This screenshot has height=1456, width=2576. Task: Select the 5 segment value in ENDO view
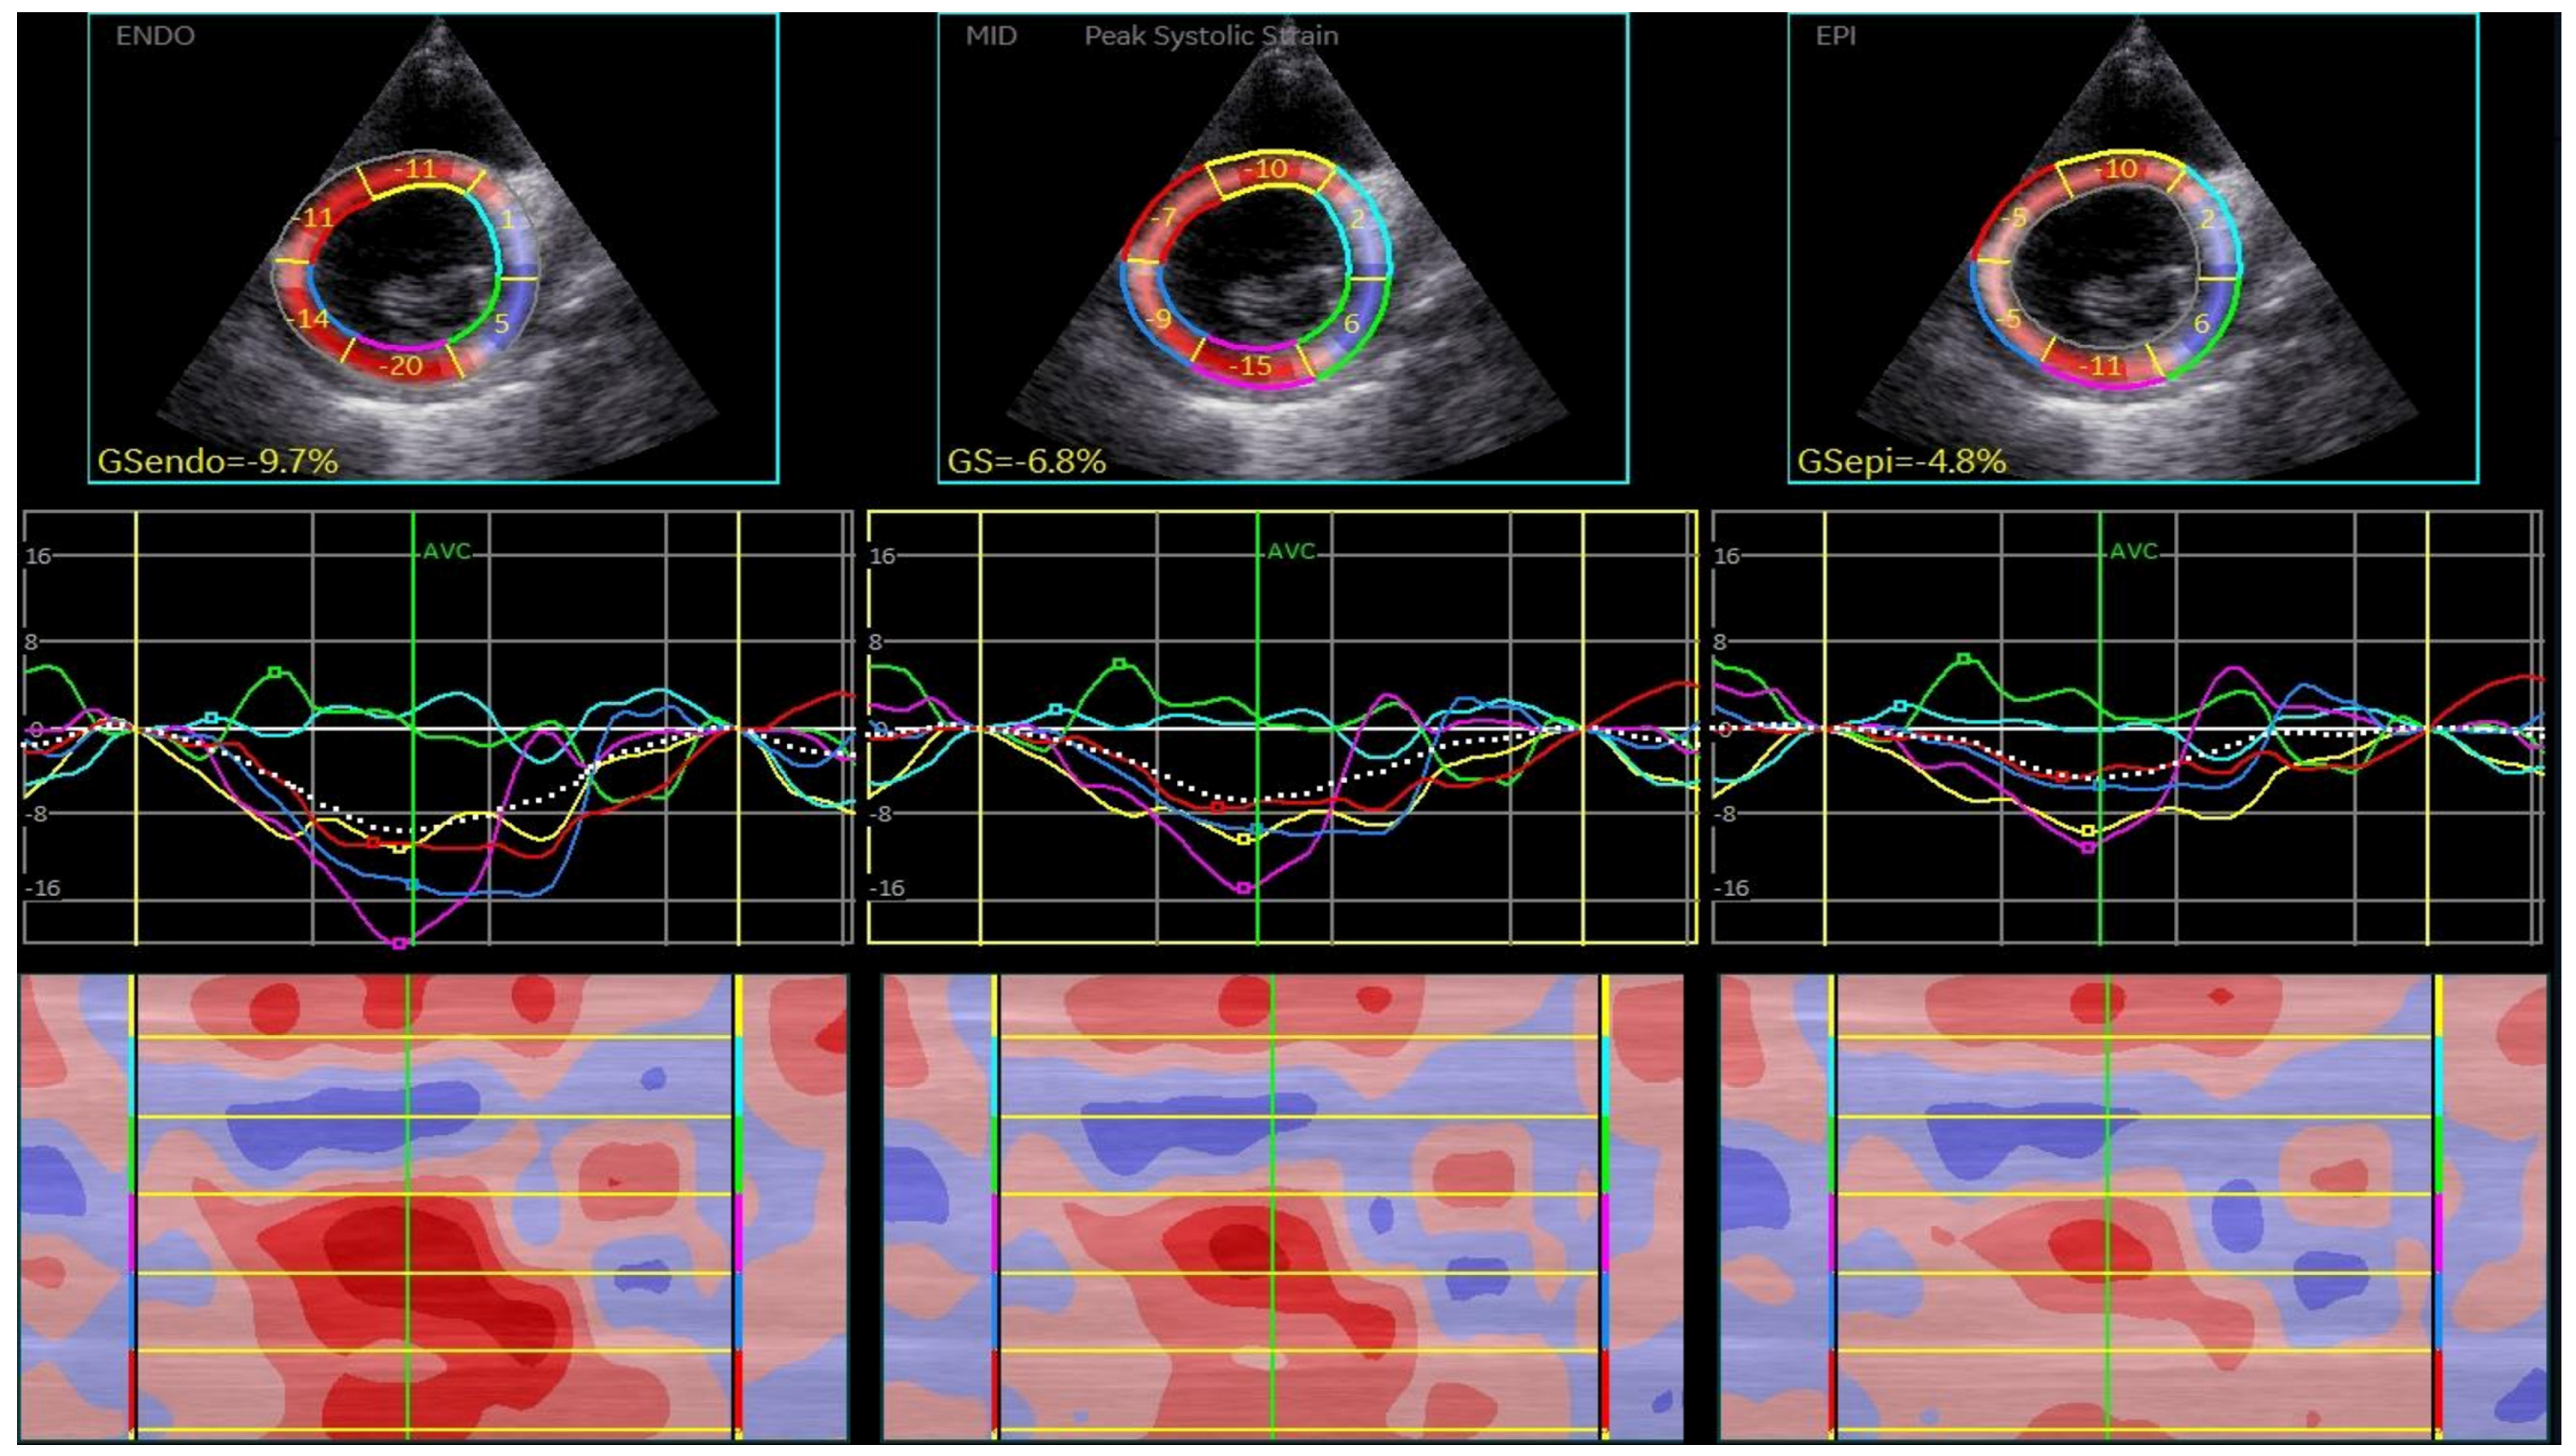[x=501, y=323]
